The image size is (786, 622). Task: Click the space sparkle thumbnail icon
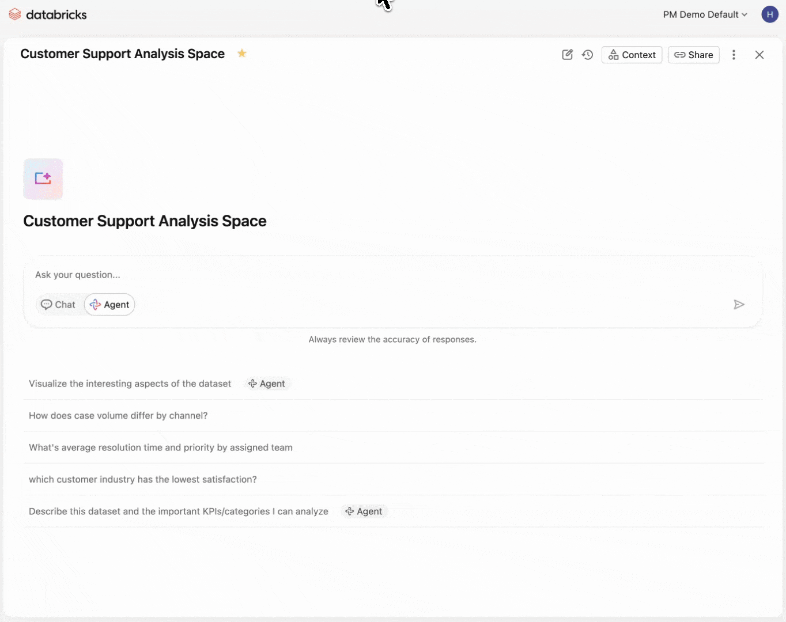tap(43, 179)
